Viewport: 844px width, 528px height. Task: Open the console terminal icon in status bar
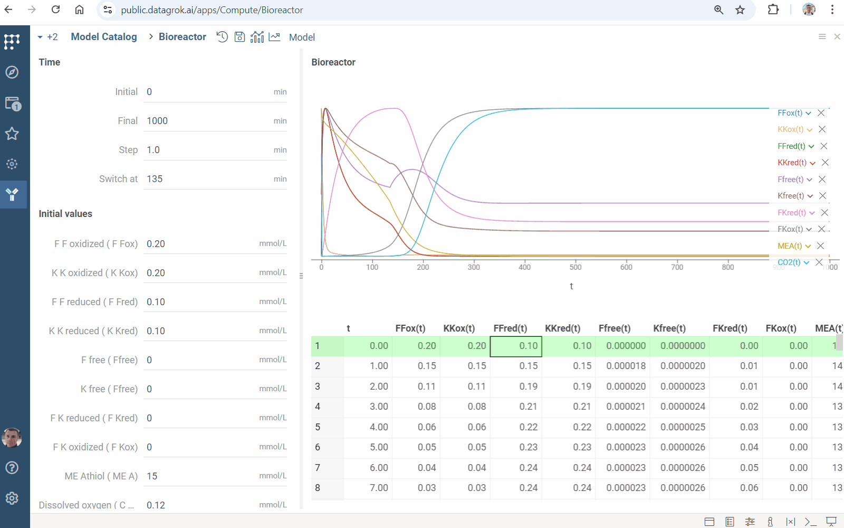(x=810, y=522)
